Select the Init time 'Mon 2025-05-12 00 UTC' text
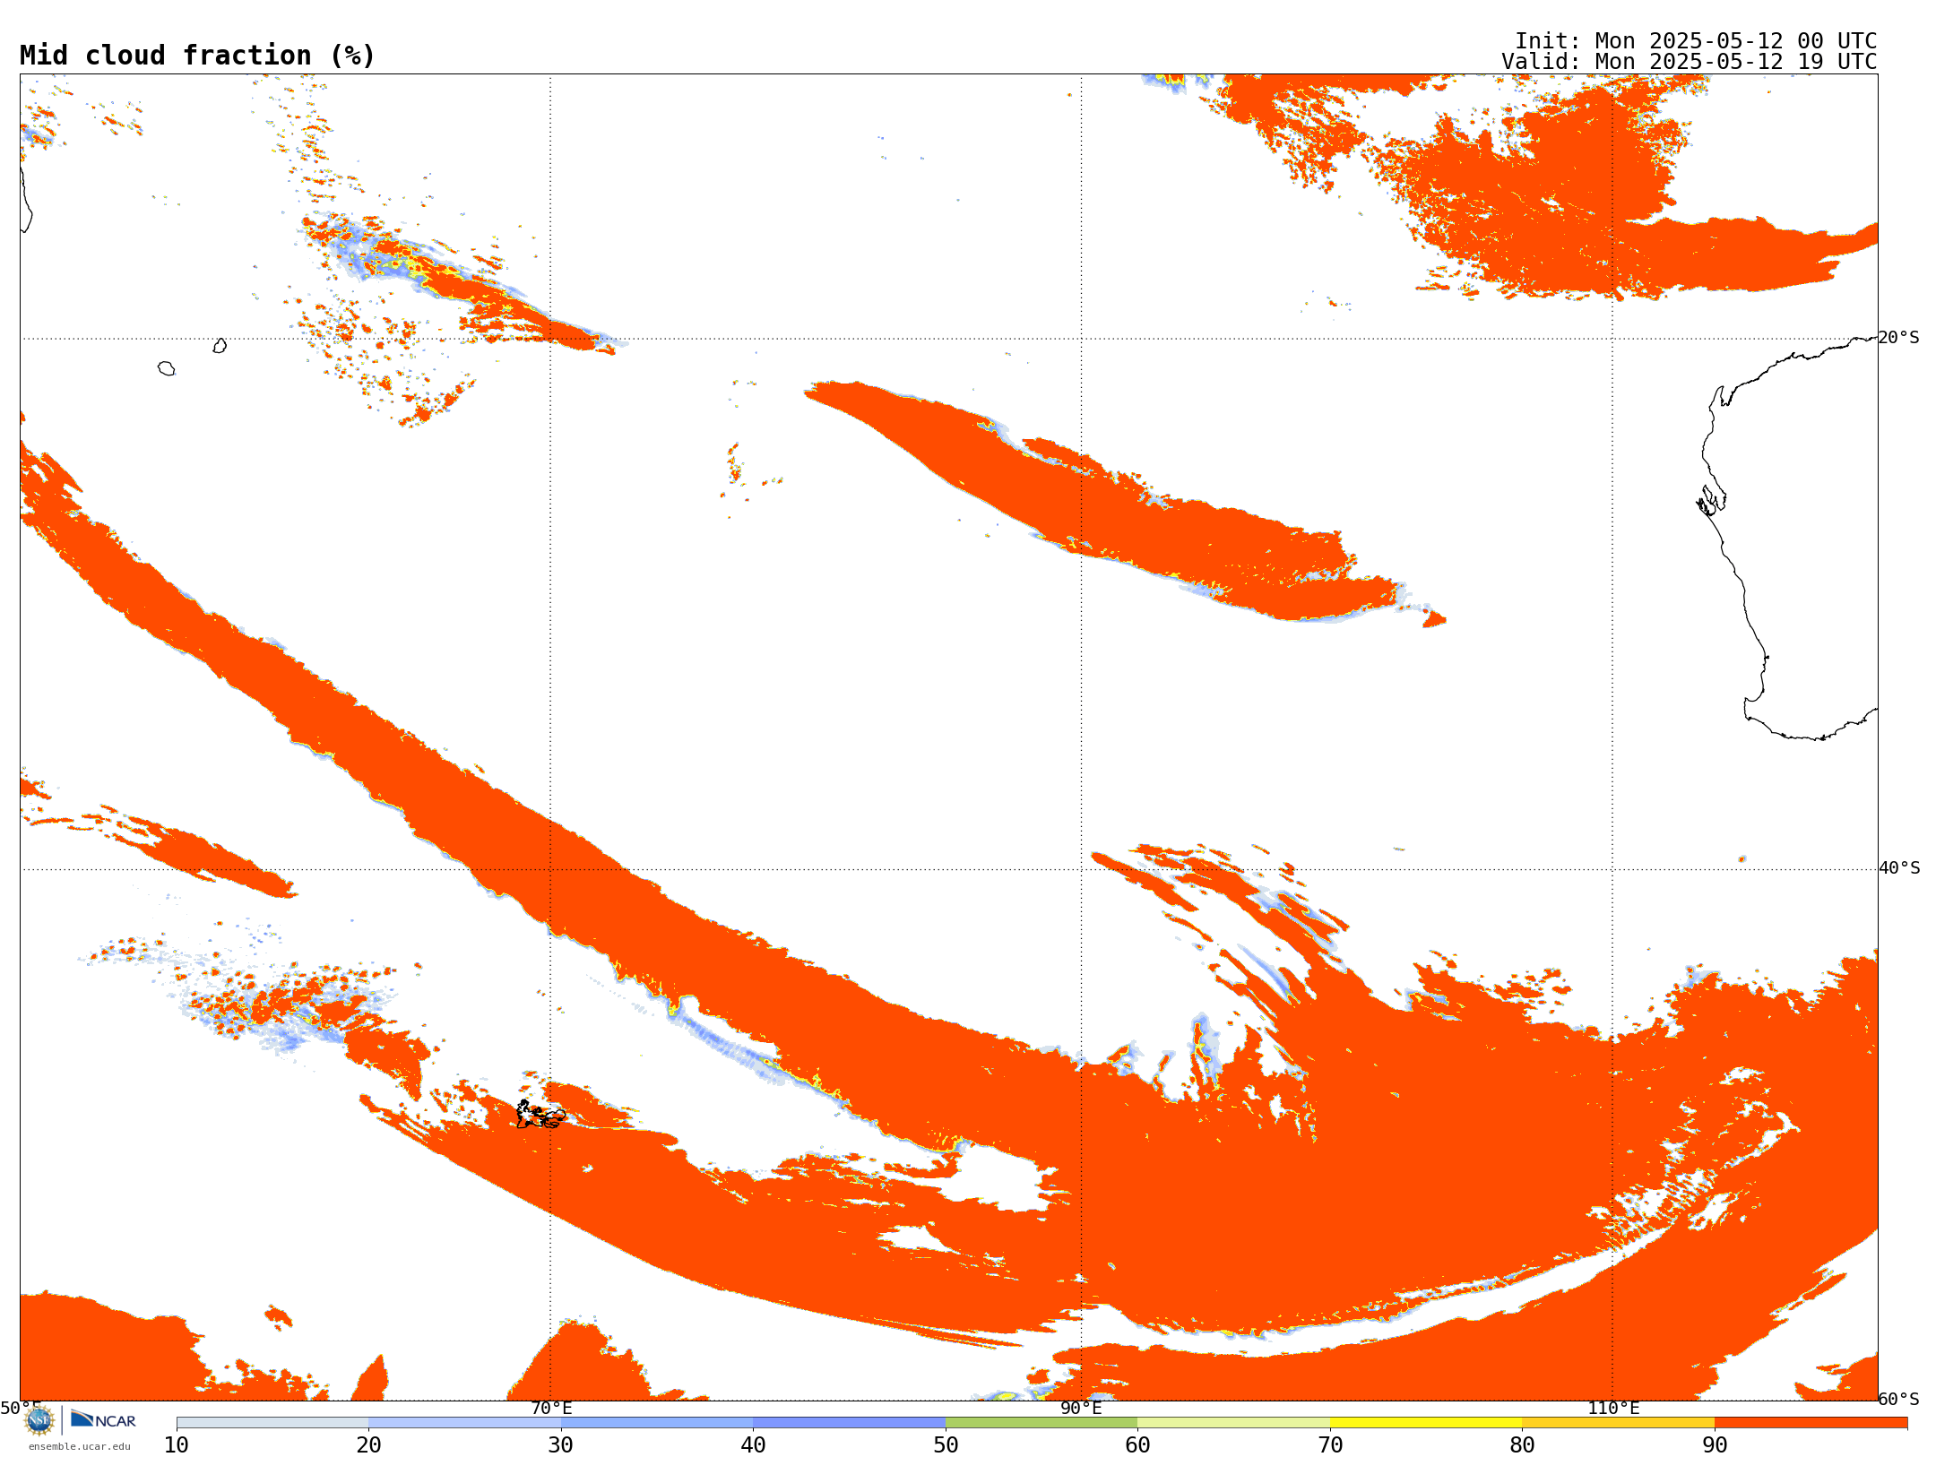 click(x=1735, y=41)
